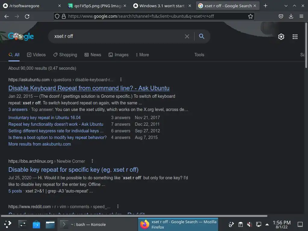
Task: Open the Firefox downloads panel
Action: pos(291,16)
